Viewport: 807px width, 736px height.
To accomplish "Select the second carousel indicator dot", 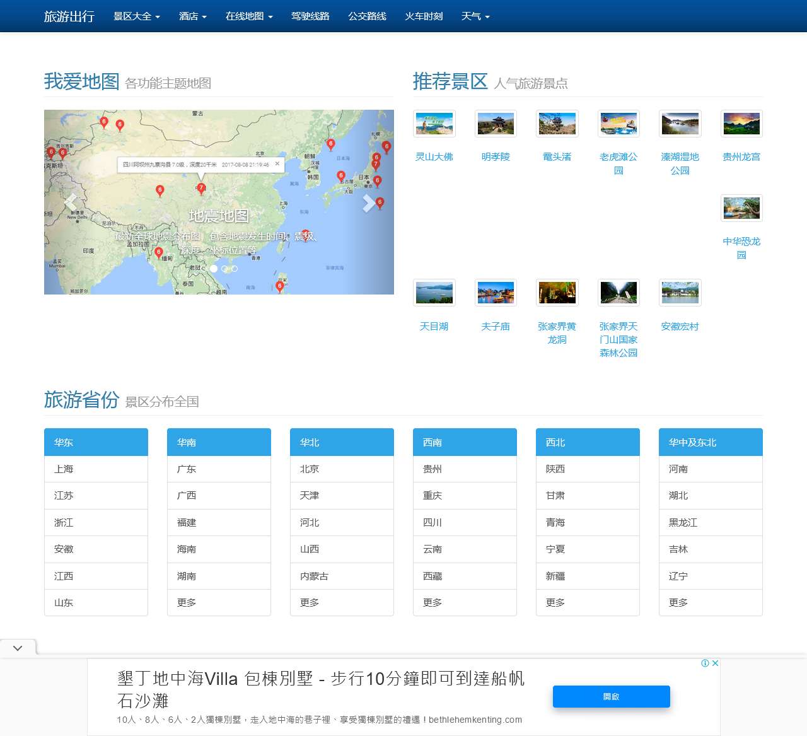I will pyautogui.click(x=224, y=269).
